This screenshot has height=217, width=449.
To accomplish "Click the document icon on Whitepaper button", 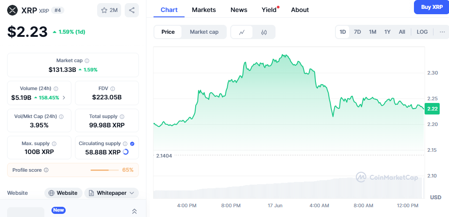I will (x=91, y=193).
